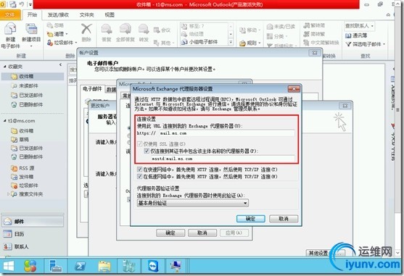Open the 通讯簿 (Address Book)

tap(356, 35)
